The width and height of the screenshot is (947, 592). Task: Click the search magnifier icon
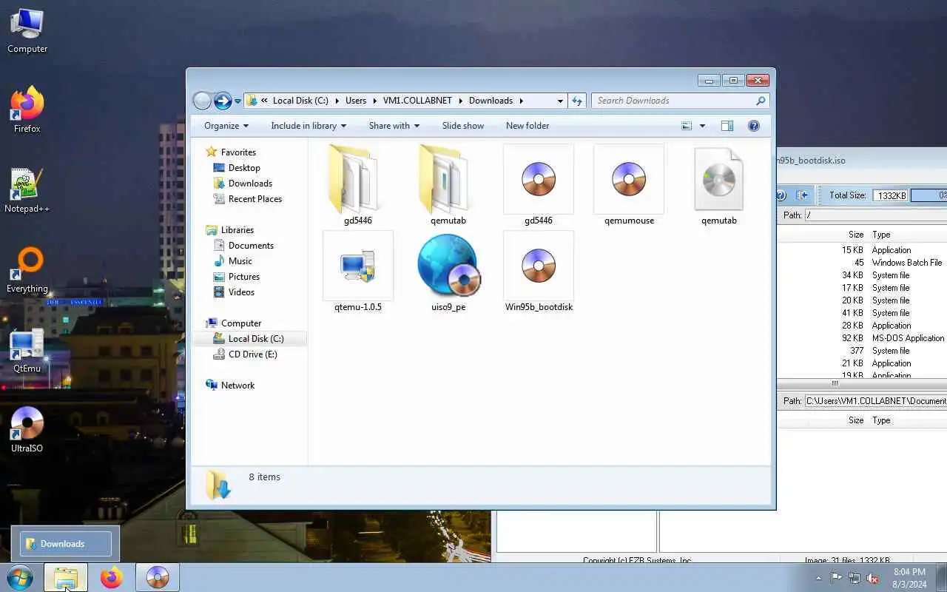click(761, 101)
